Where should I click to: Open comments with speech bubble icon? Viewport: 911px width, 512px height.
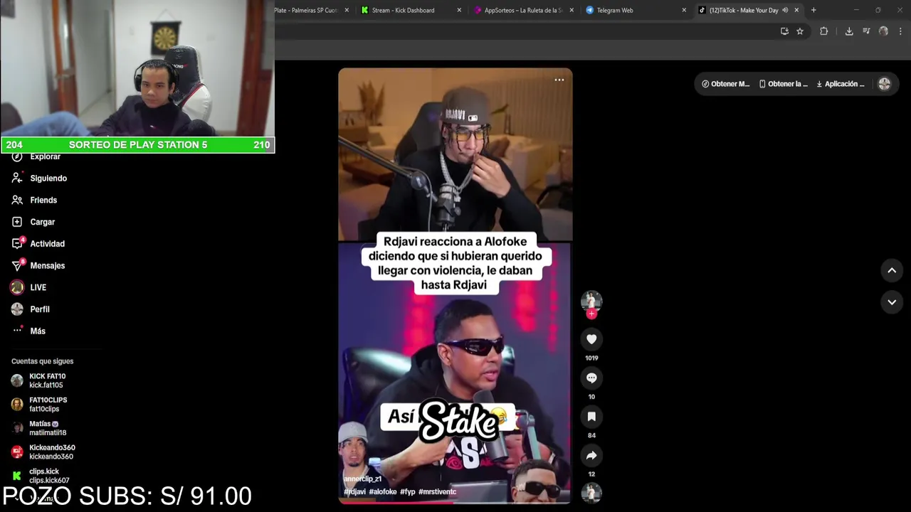click(x=591, y=378)
